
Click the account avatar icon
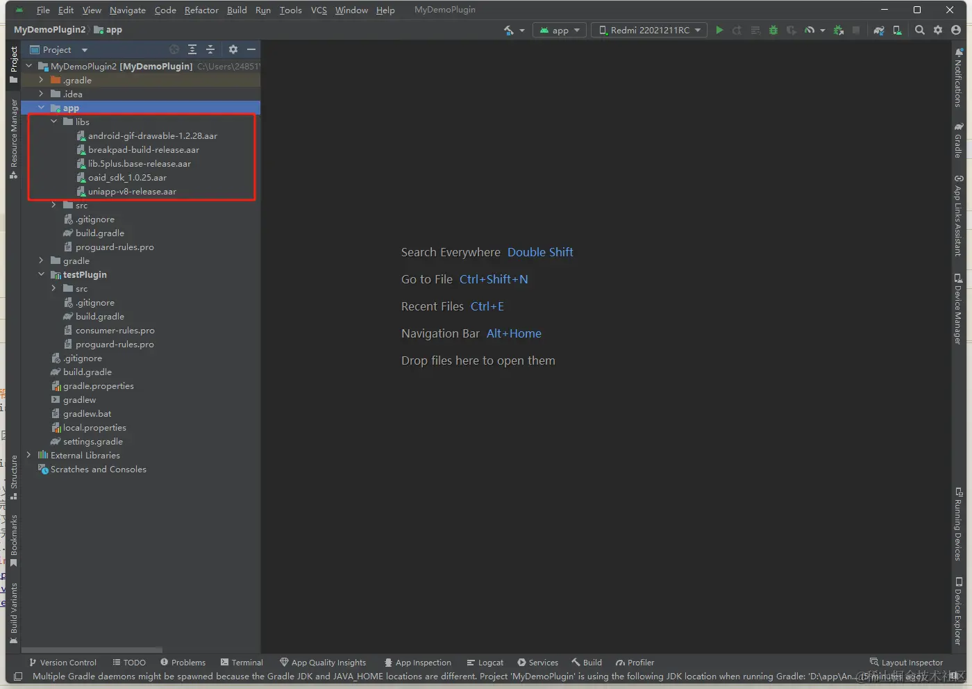point(956,30)
